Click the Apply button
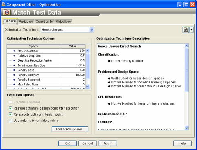Viewport: 197px width, 150px height. pos(108,143)
